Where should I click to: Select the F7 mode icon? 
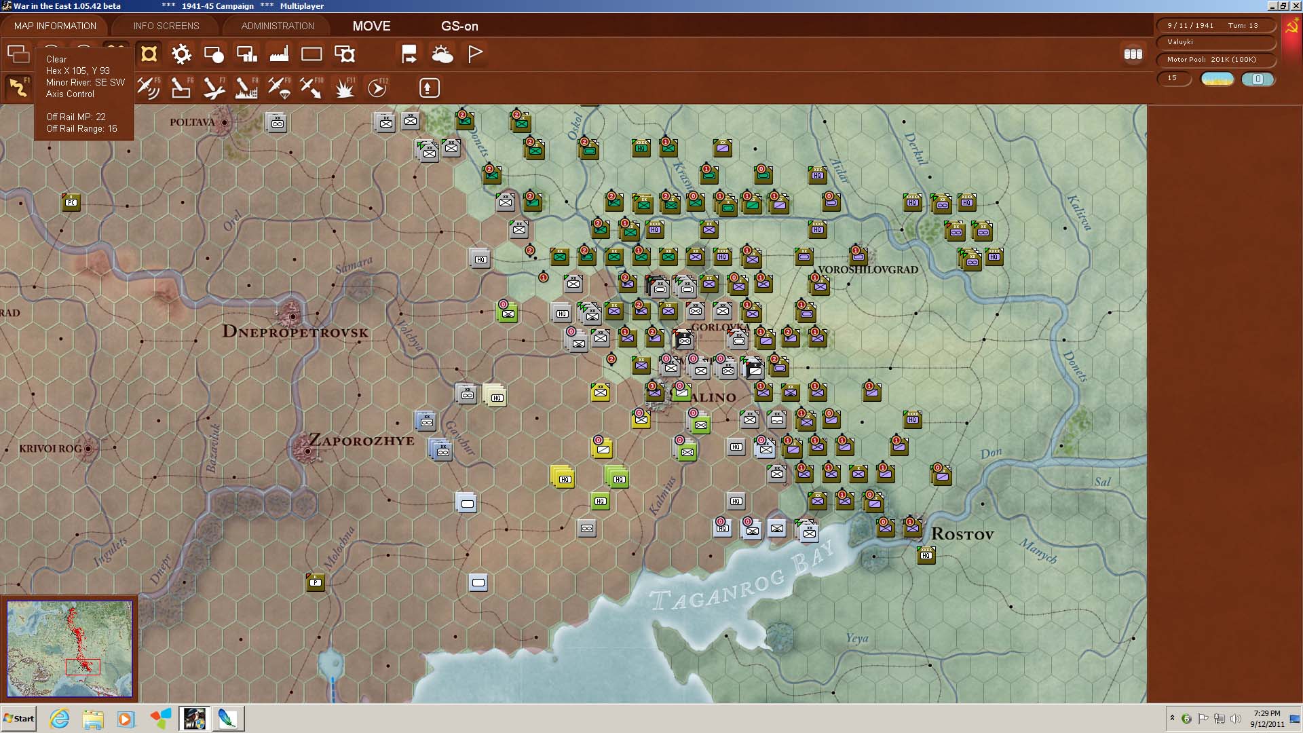(214, 88)
